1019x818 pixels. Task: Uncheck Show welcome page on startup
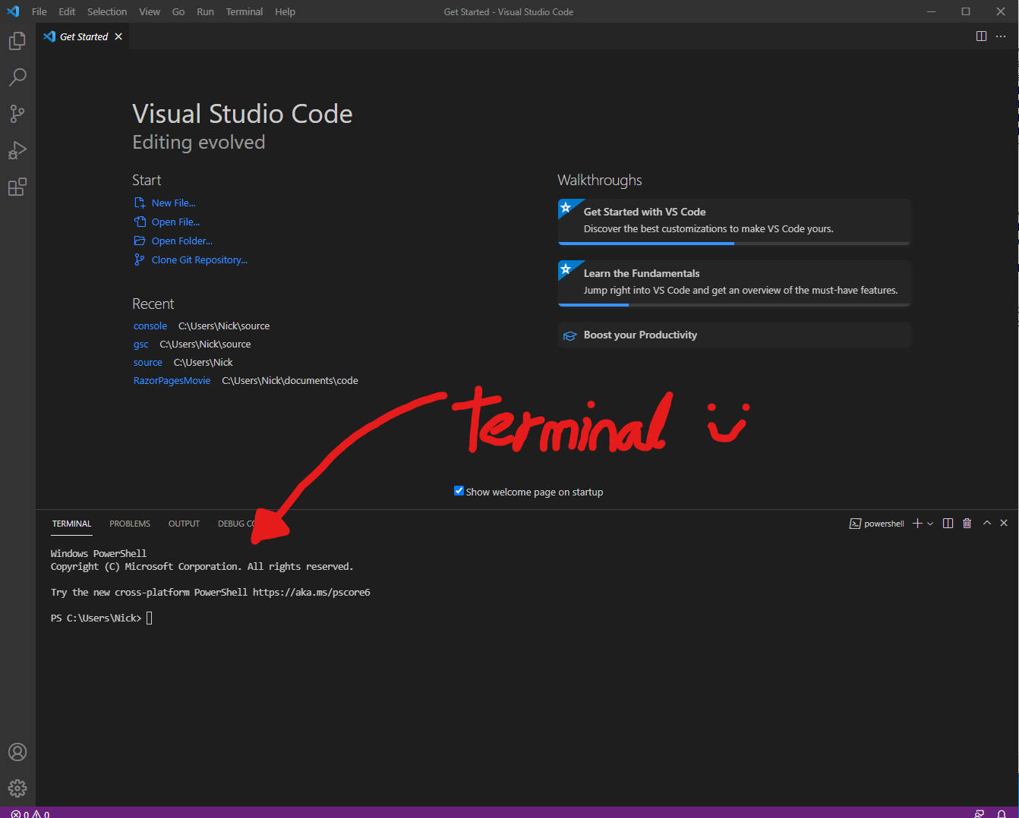click(x=459, y=491)
